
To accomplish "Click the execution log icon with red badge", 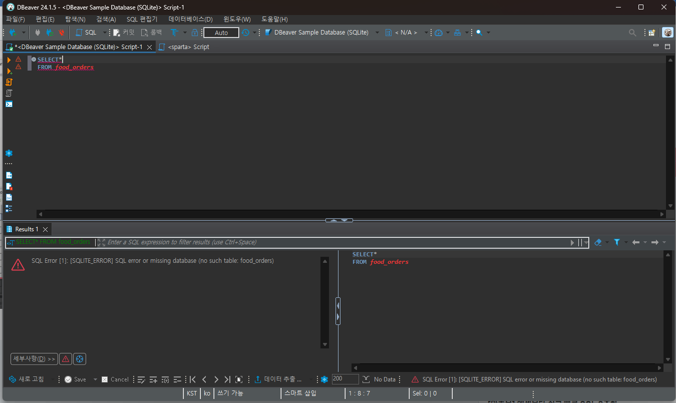I will [9, 186].
